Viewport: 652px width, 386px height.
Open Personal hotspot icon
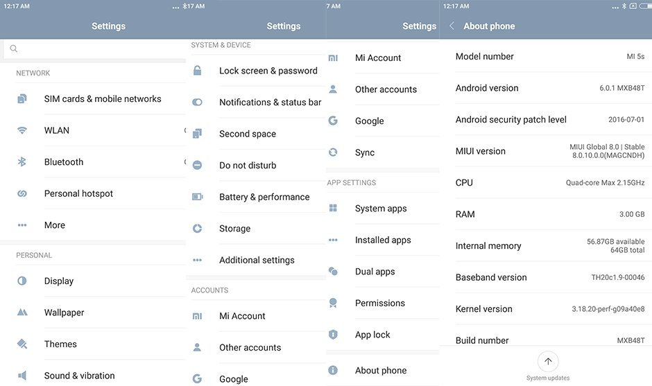click(22, 193)
